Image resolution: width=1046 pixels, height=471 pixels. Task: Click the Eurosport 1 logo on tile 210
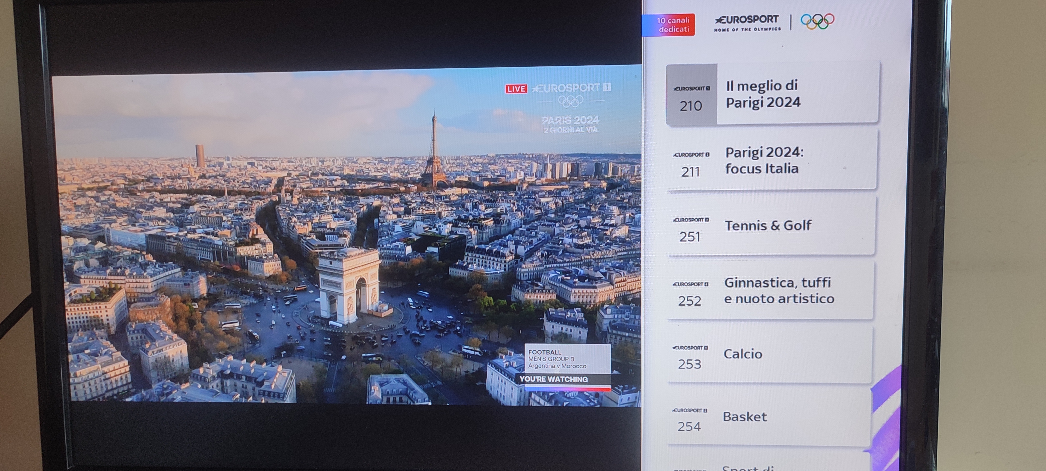point(691,88)
